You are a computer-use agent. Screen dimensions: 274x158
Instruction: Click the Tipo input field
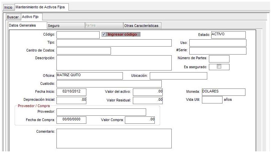[114, 43]
